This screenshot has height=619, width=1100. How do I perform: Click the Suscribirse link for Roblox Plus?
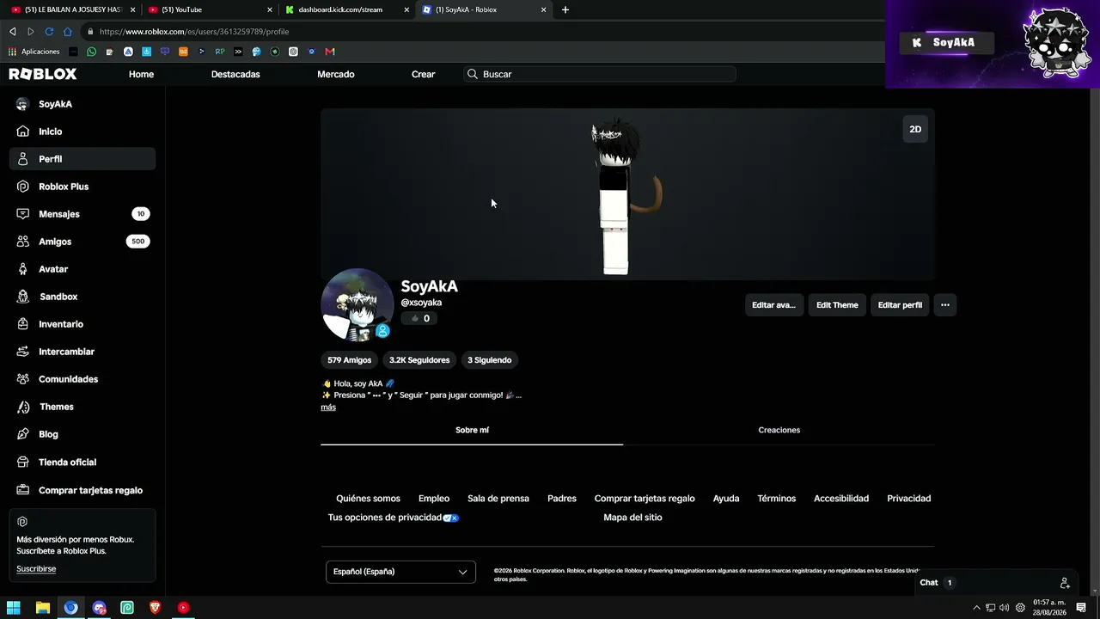pyautogui.click(x=36, y=569)
